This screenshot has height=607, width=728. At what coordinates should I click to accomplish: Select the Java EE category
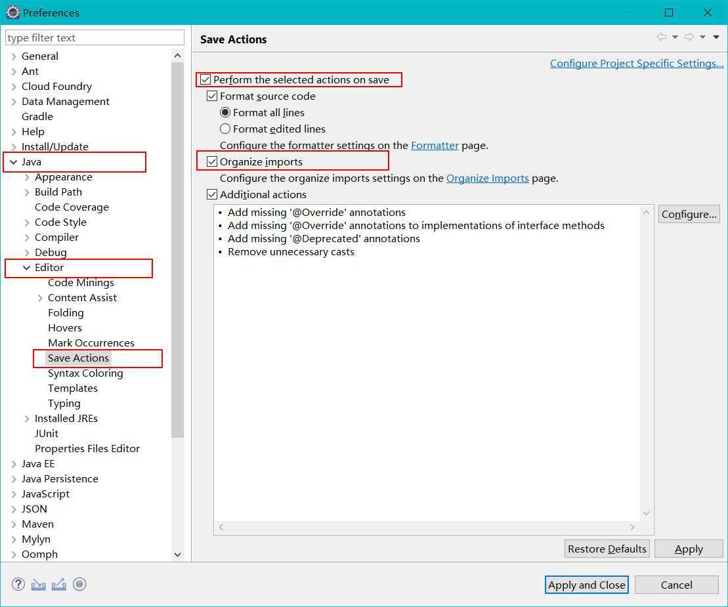click(x=38, y=464)
